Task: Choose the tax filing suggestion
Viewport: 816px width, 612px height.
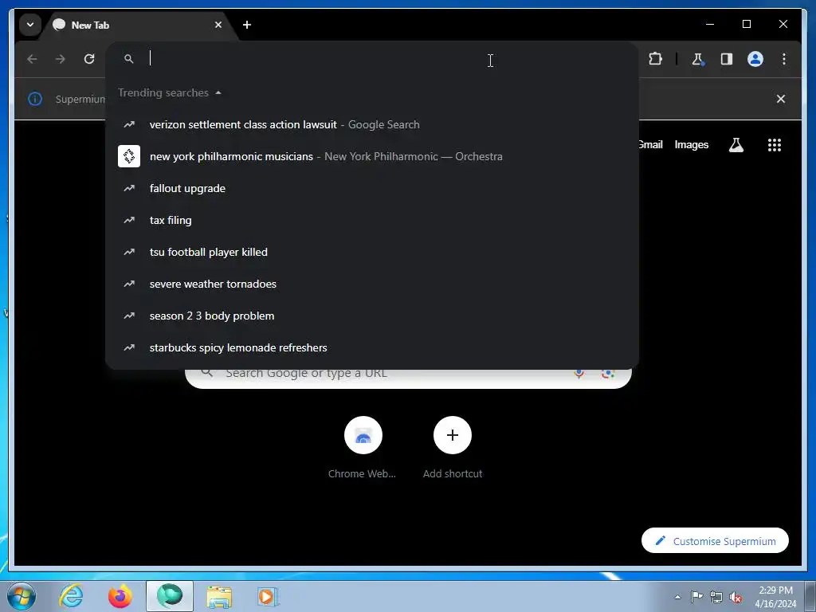Action: tap(371, 220)
